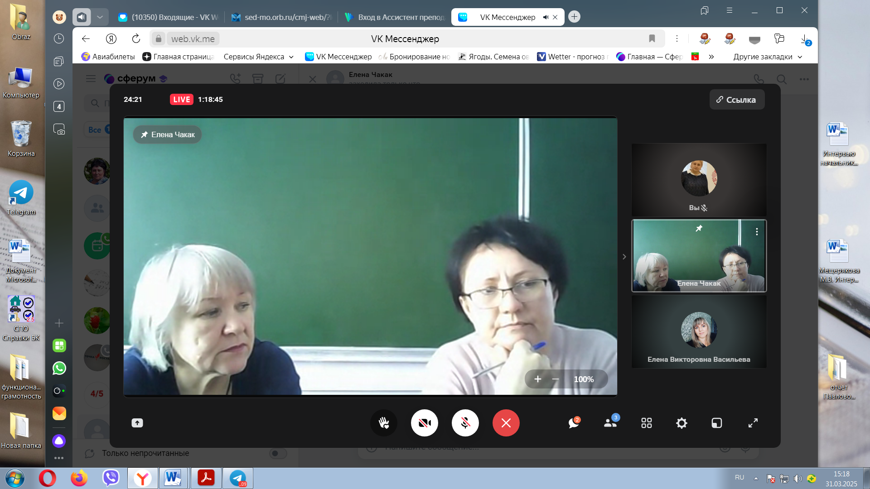Collapse the participants side panel arrow

(624, 257)
